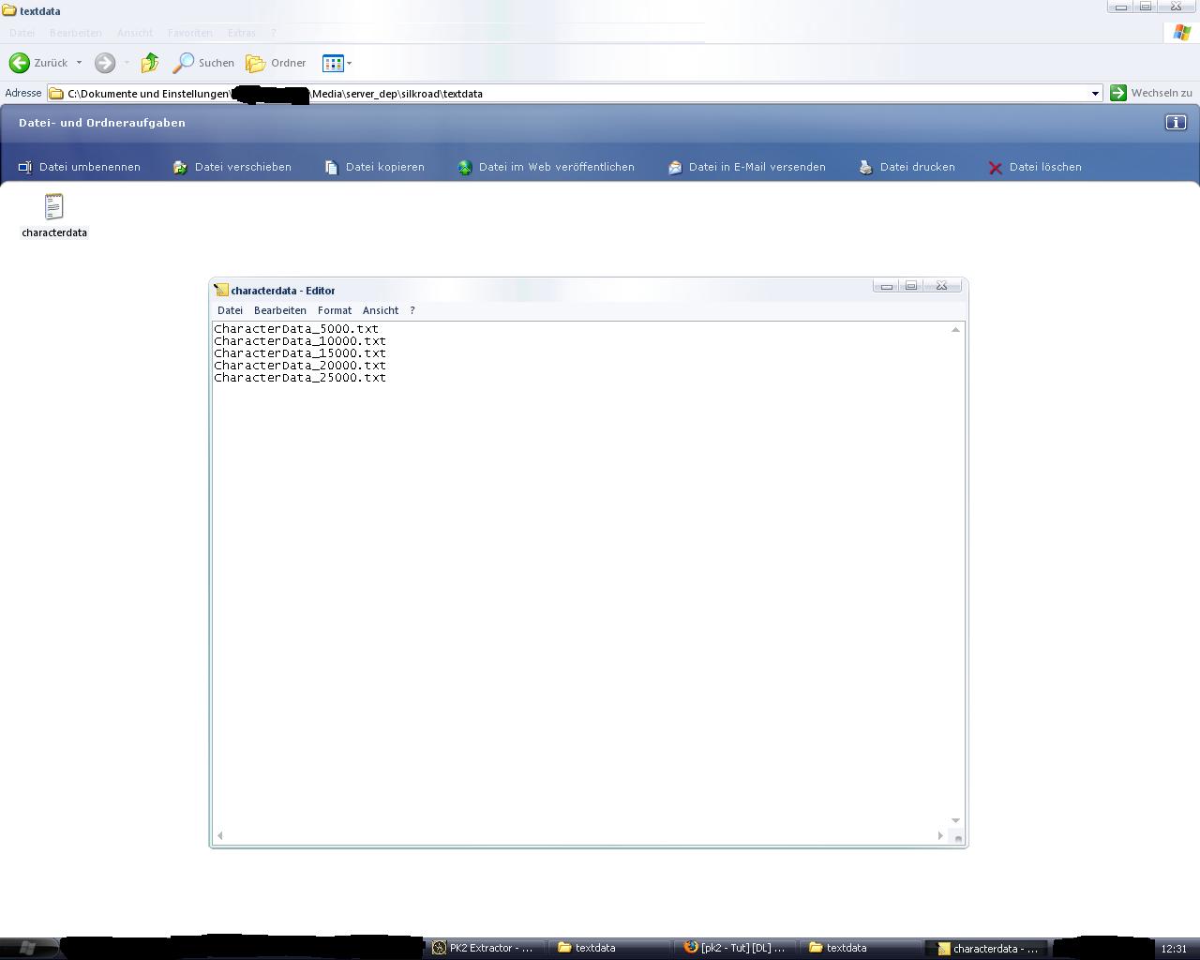Open the address bar dropdown arrow
Image resolution: width=1200 pixels, height=960 pixels.
coord(1094,94)
